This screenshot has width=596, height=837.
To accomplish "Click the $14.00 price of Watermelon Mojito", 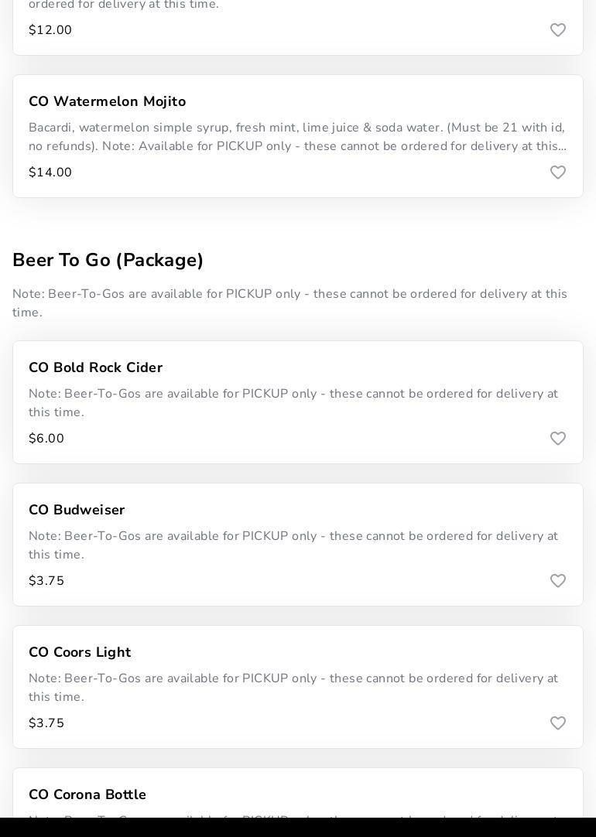I will coord(50,173).
